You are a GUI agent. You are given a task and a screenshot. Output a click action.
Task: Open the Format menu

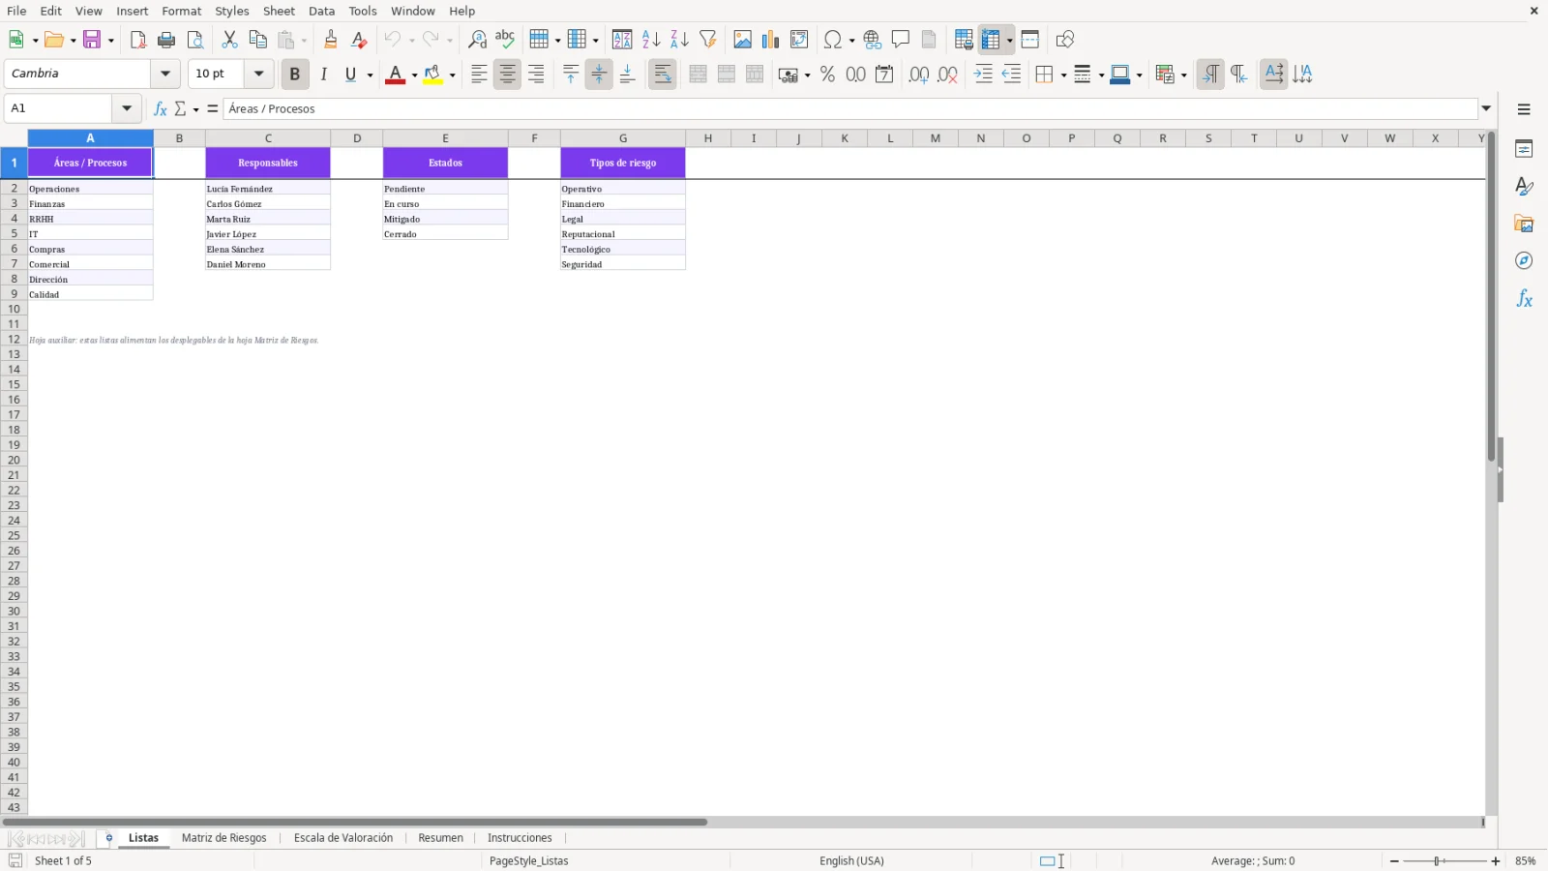181,11
